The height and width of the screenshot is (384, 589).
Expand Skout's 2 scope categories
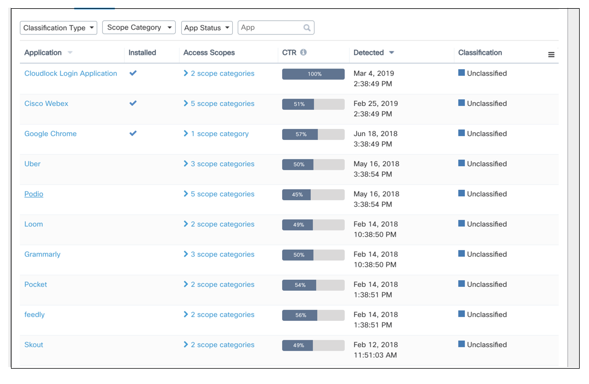pyautogui.click(x=218, y=345)
